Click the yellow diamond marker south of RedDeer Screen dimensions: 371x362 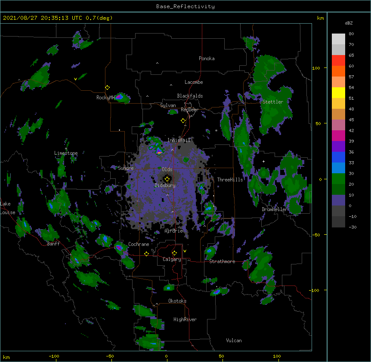183,121
